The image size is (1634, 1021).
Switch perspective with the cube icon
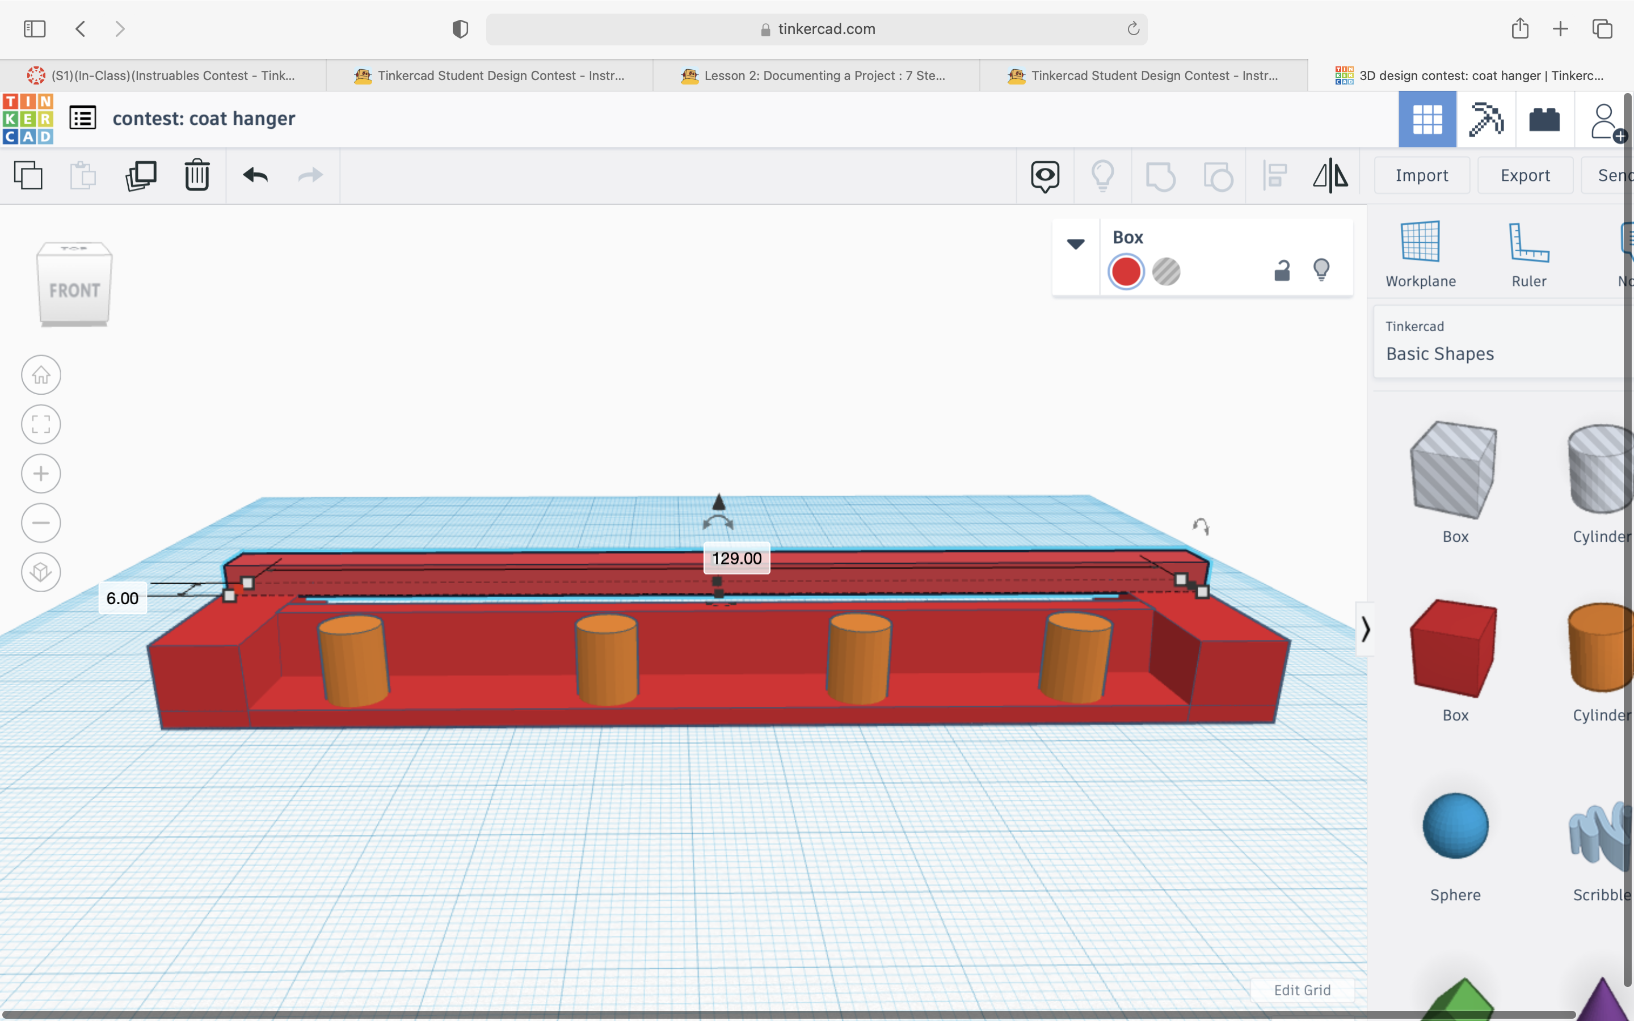pyautogui.click(x=41, y=572)
